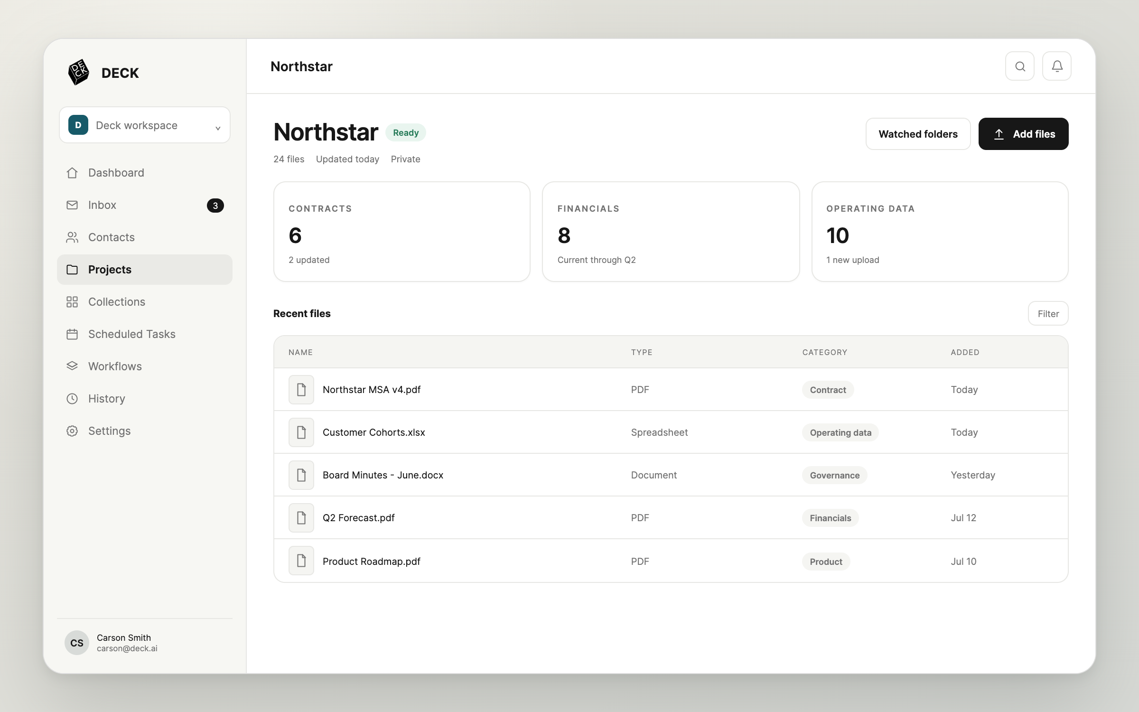Viewport: 1139px width, 712px height.
Task: Click file icon for Customer Cohorts.xlsx
Action: 301,432
